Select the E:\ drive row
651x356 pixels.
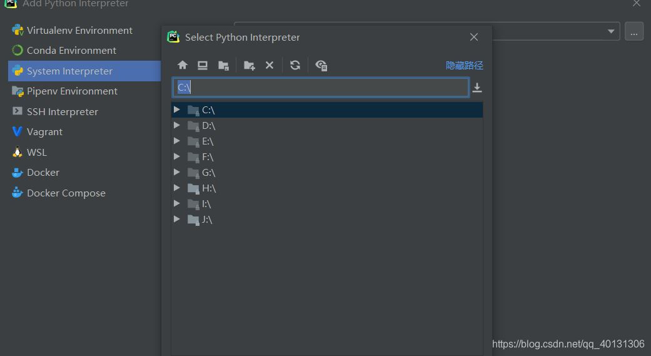(327, 141)
